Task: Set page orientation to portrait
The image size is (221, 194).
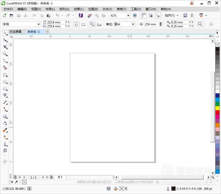Action: [76, 24]
